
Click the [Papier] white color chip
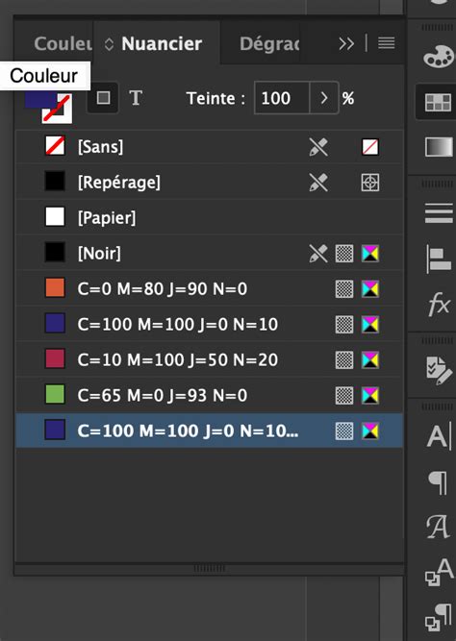[55, 216]
